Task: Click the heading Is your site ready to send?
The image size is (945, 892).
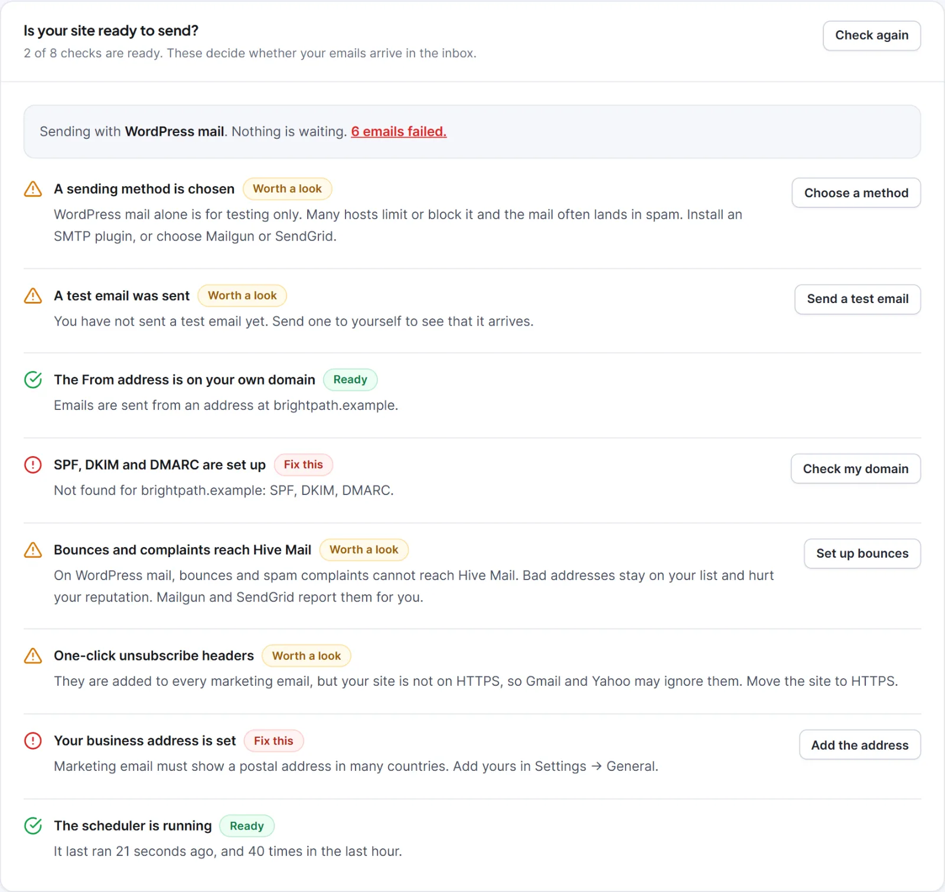Action: [111, 31]
